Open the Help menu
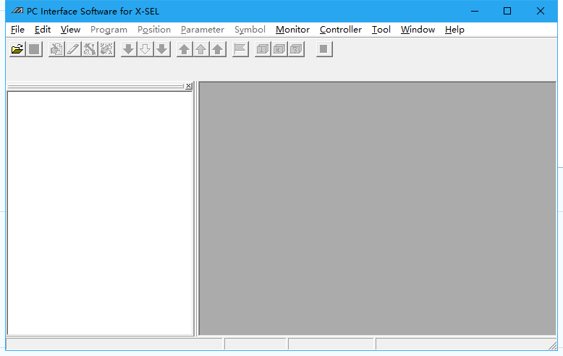This screenshot has height=356, width=563. coord(454,30)
